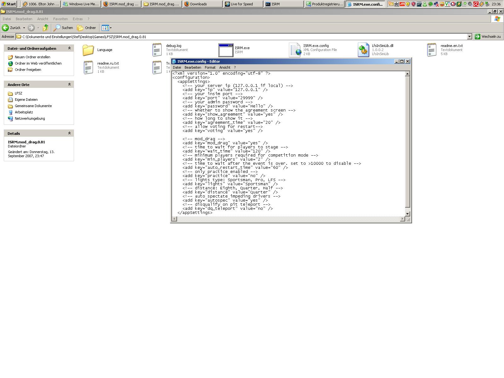Screen dimensions: 504x378
Task: Select the debug.log file icon
Action: (157, 50)
